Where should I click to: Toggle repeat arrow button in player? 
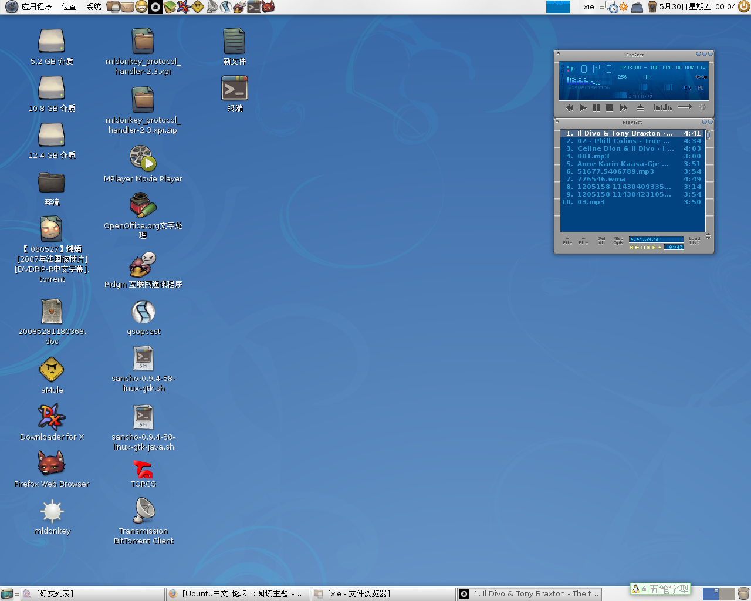(x=685, y=107)
